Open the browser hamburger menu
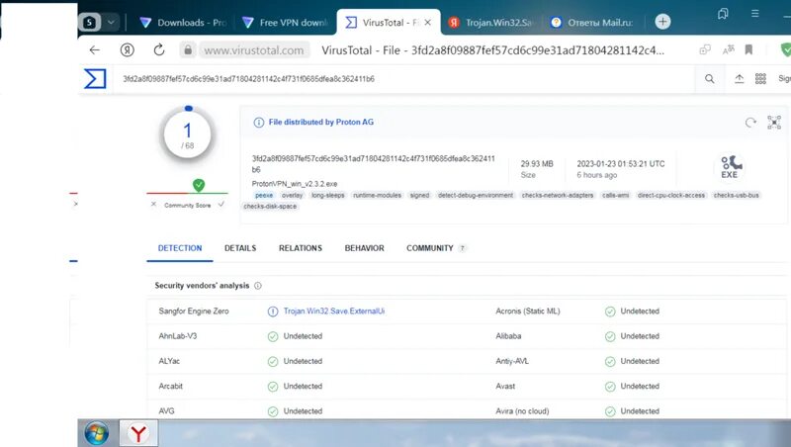This screenshot has height=447, width=791. tap(754, 14)
